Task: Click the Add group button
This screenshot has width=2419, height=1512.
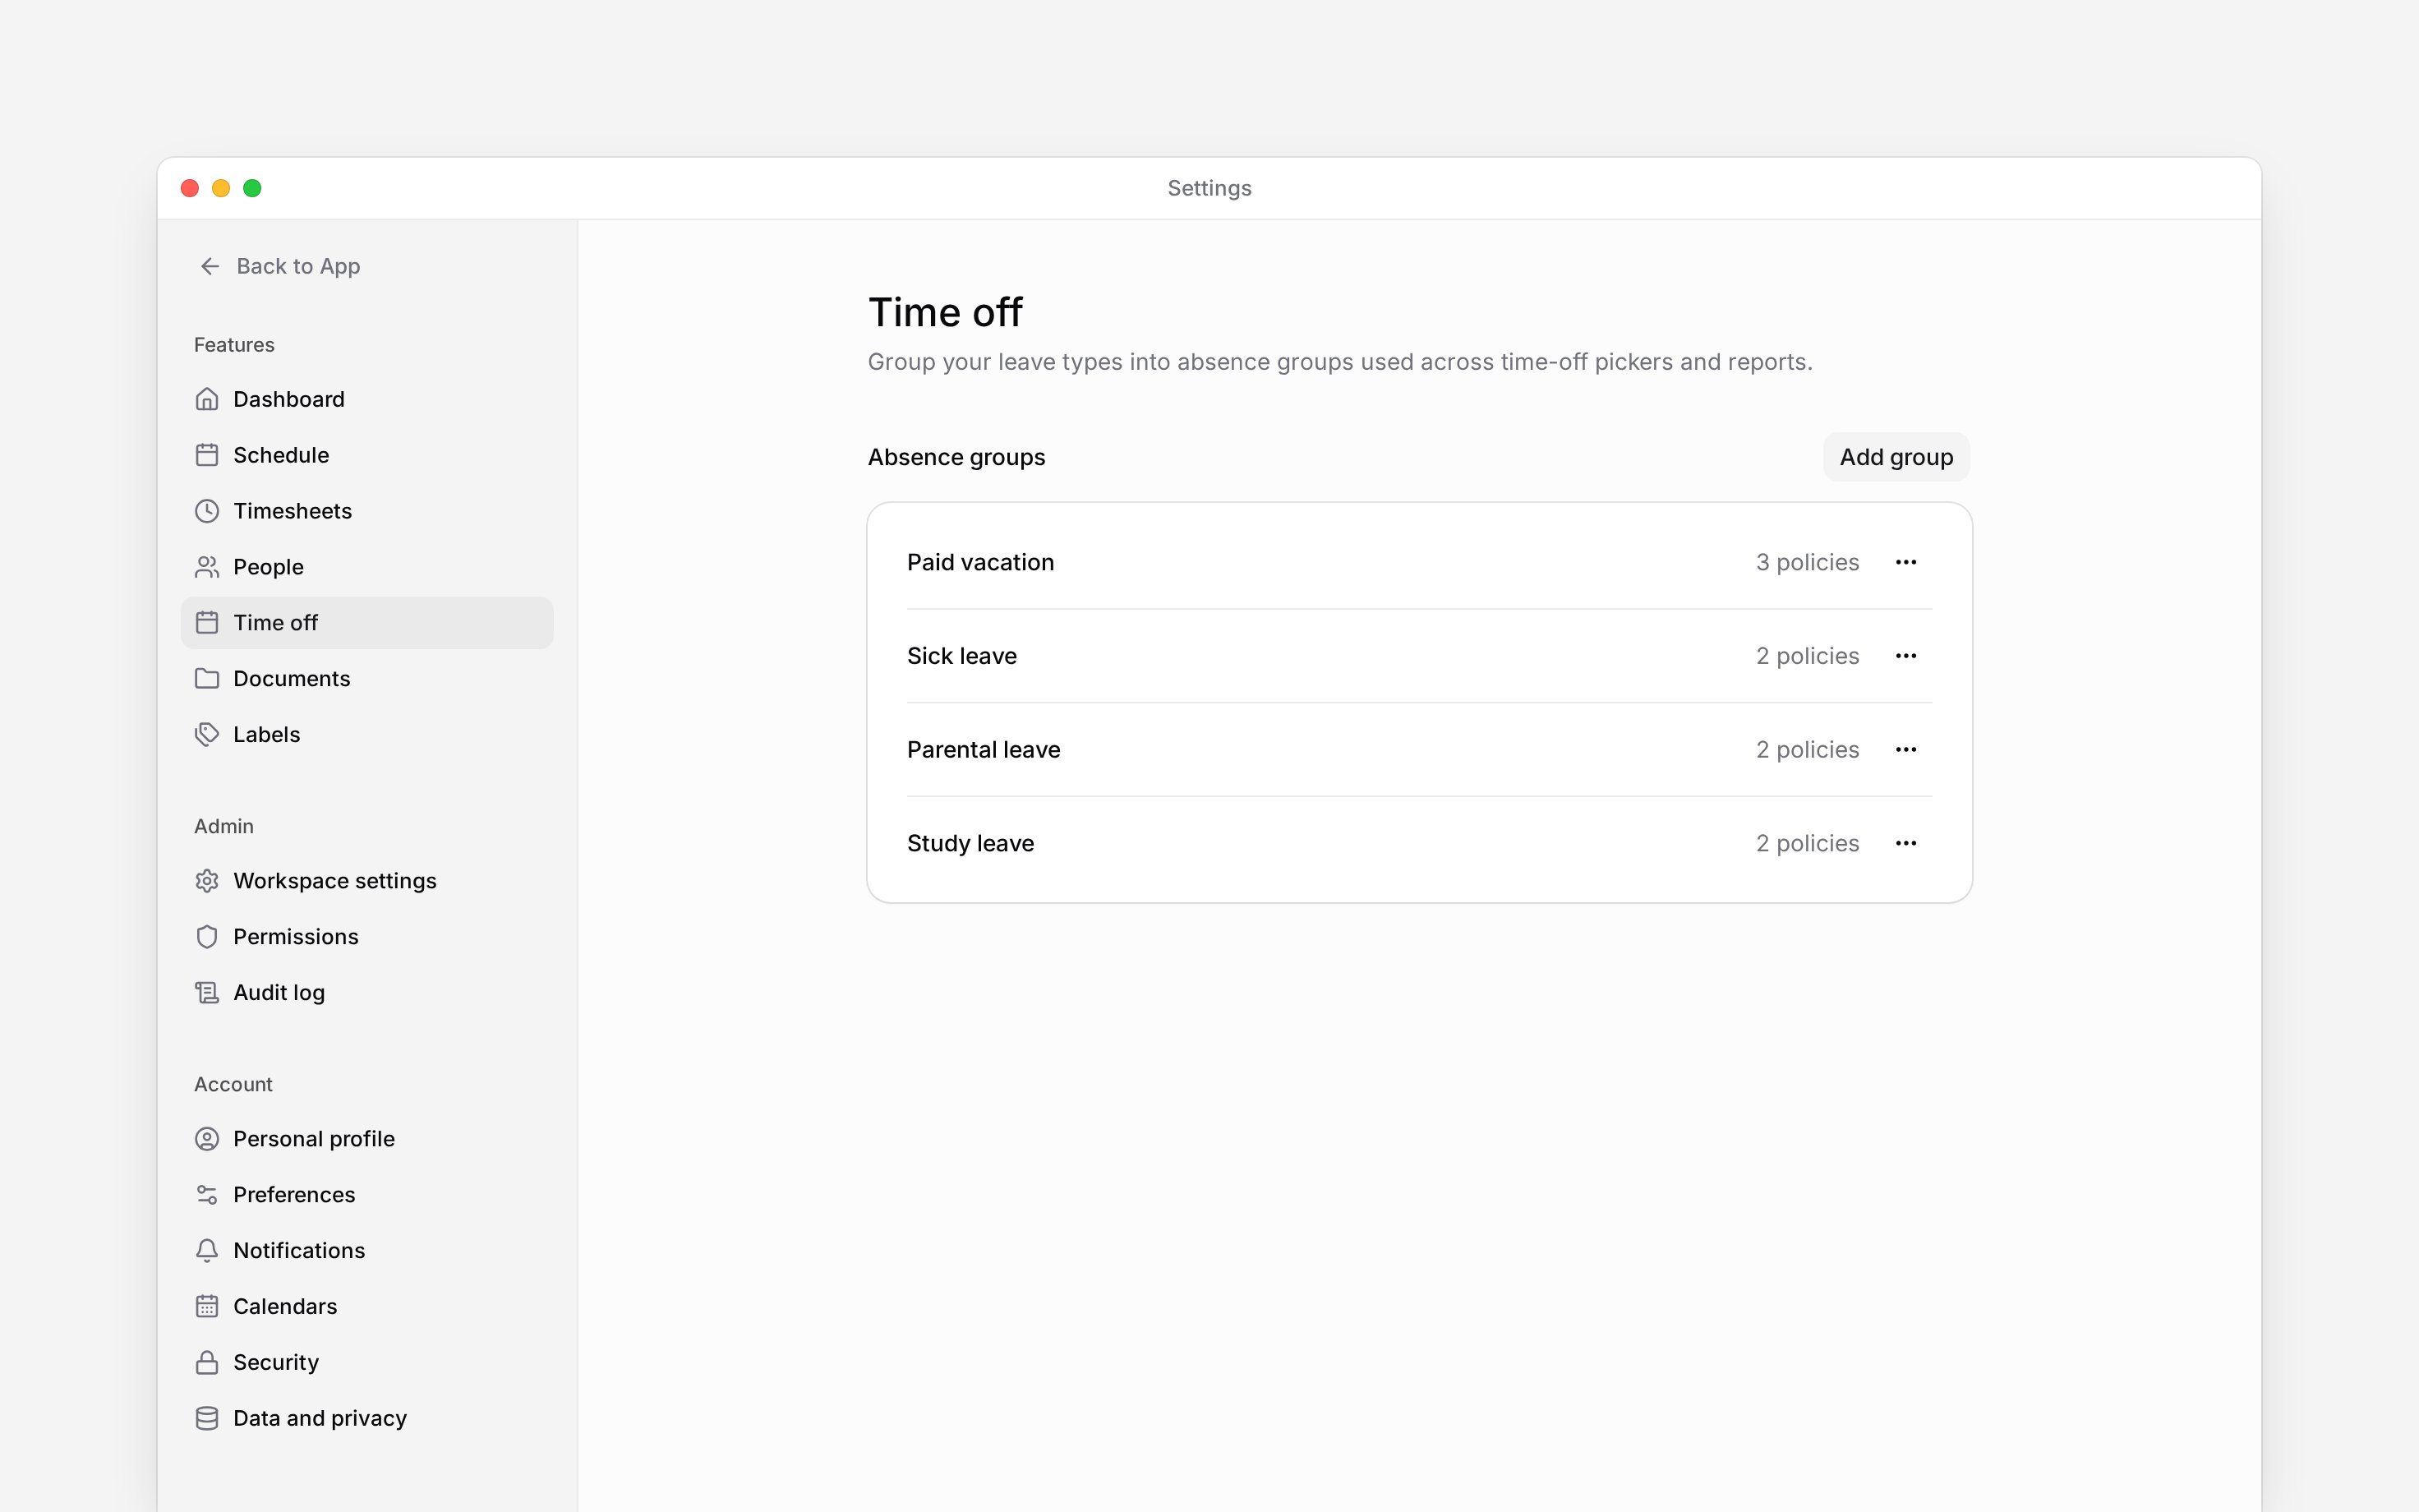Action: 1896,457
